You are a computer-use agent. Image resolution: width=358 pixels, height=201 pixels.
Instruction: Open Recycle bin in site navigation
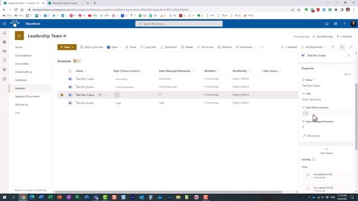click(x=22, y=104)
